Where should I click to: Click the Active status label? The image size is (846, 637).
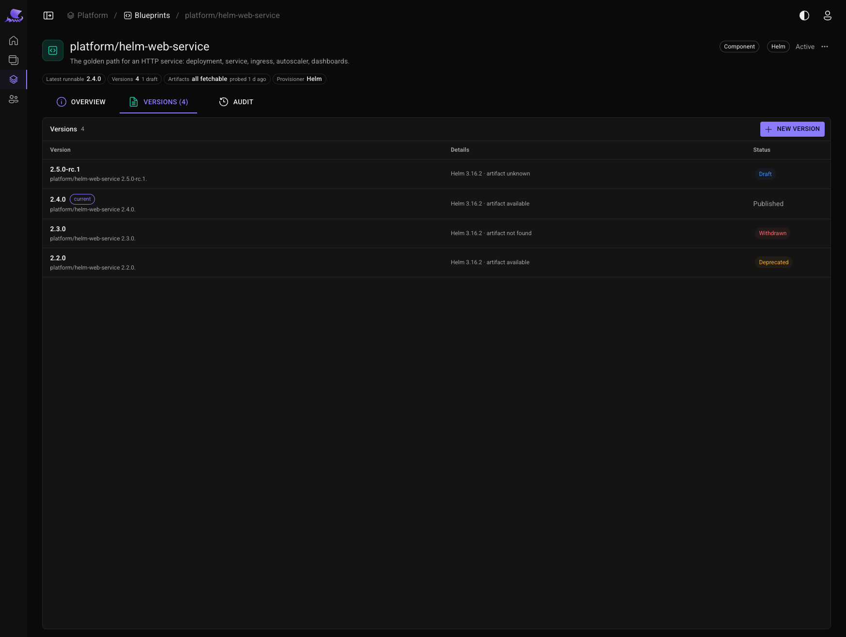[805, 47]
